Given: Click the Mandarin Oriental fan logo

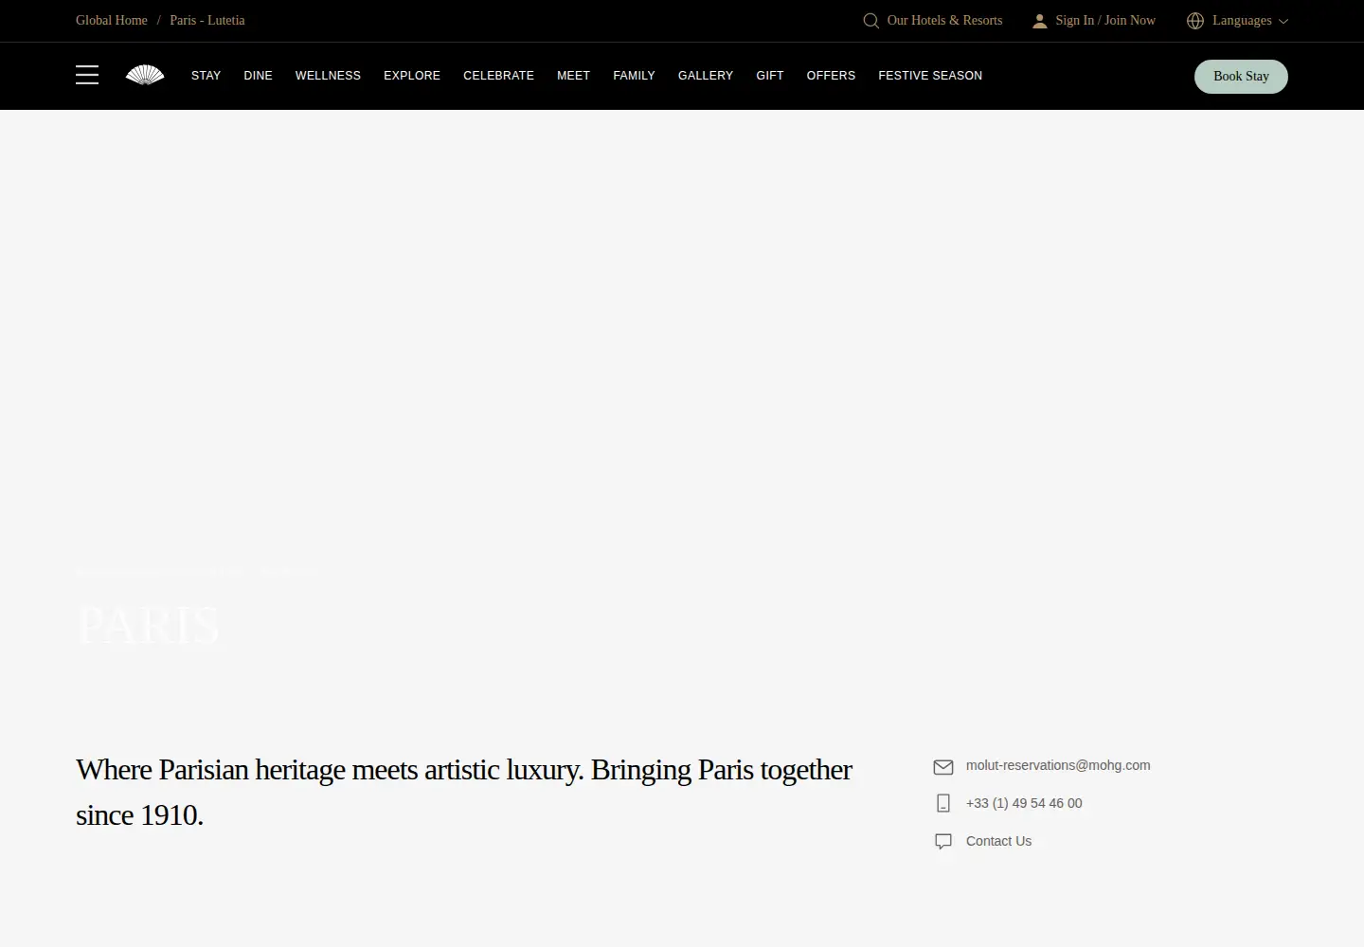Looking at the screenshot, I should 145,75.
